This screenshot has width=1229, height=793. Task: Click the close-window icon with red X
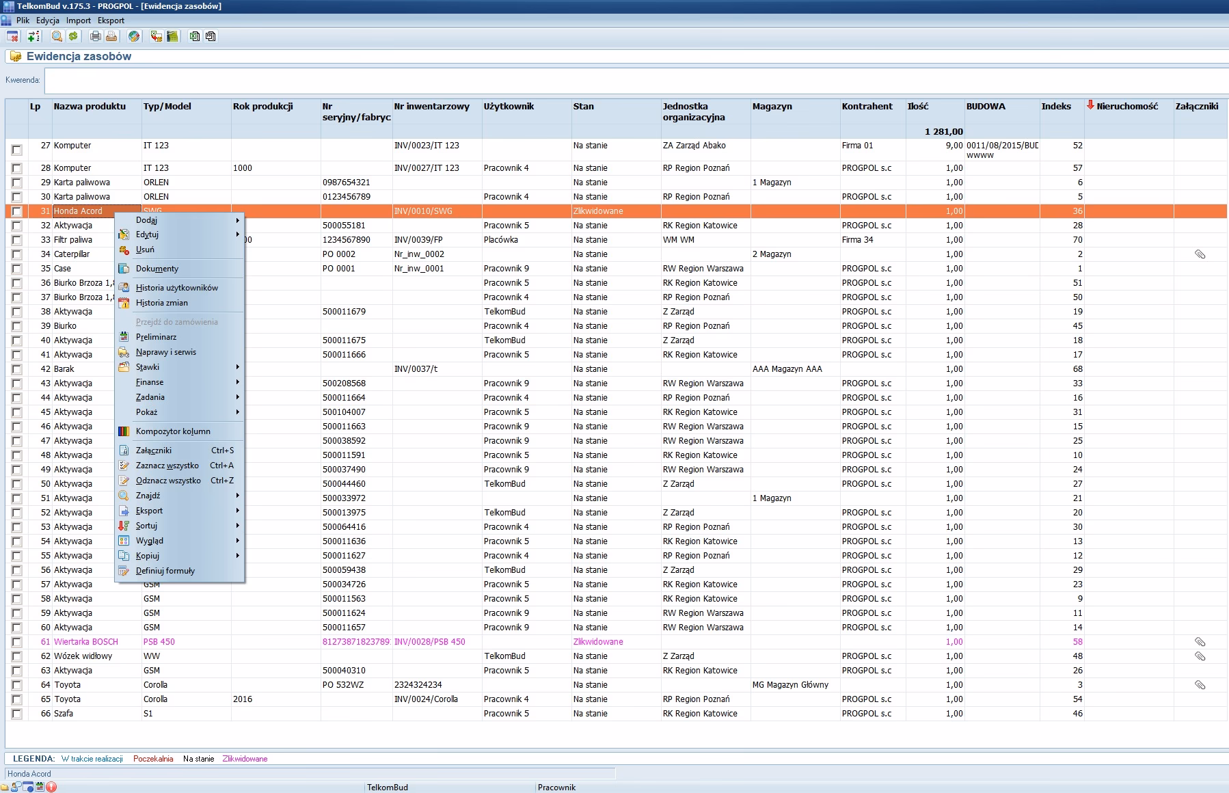(12, 36)
